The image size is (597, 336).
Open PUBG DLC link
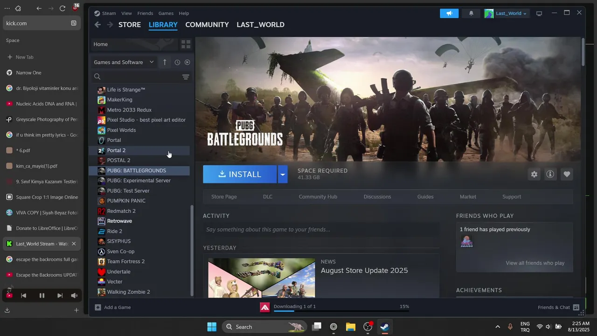pyautogui.click(x=268, y=196)
